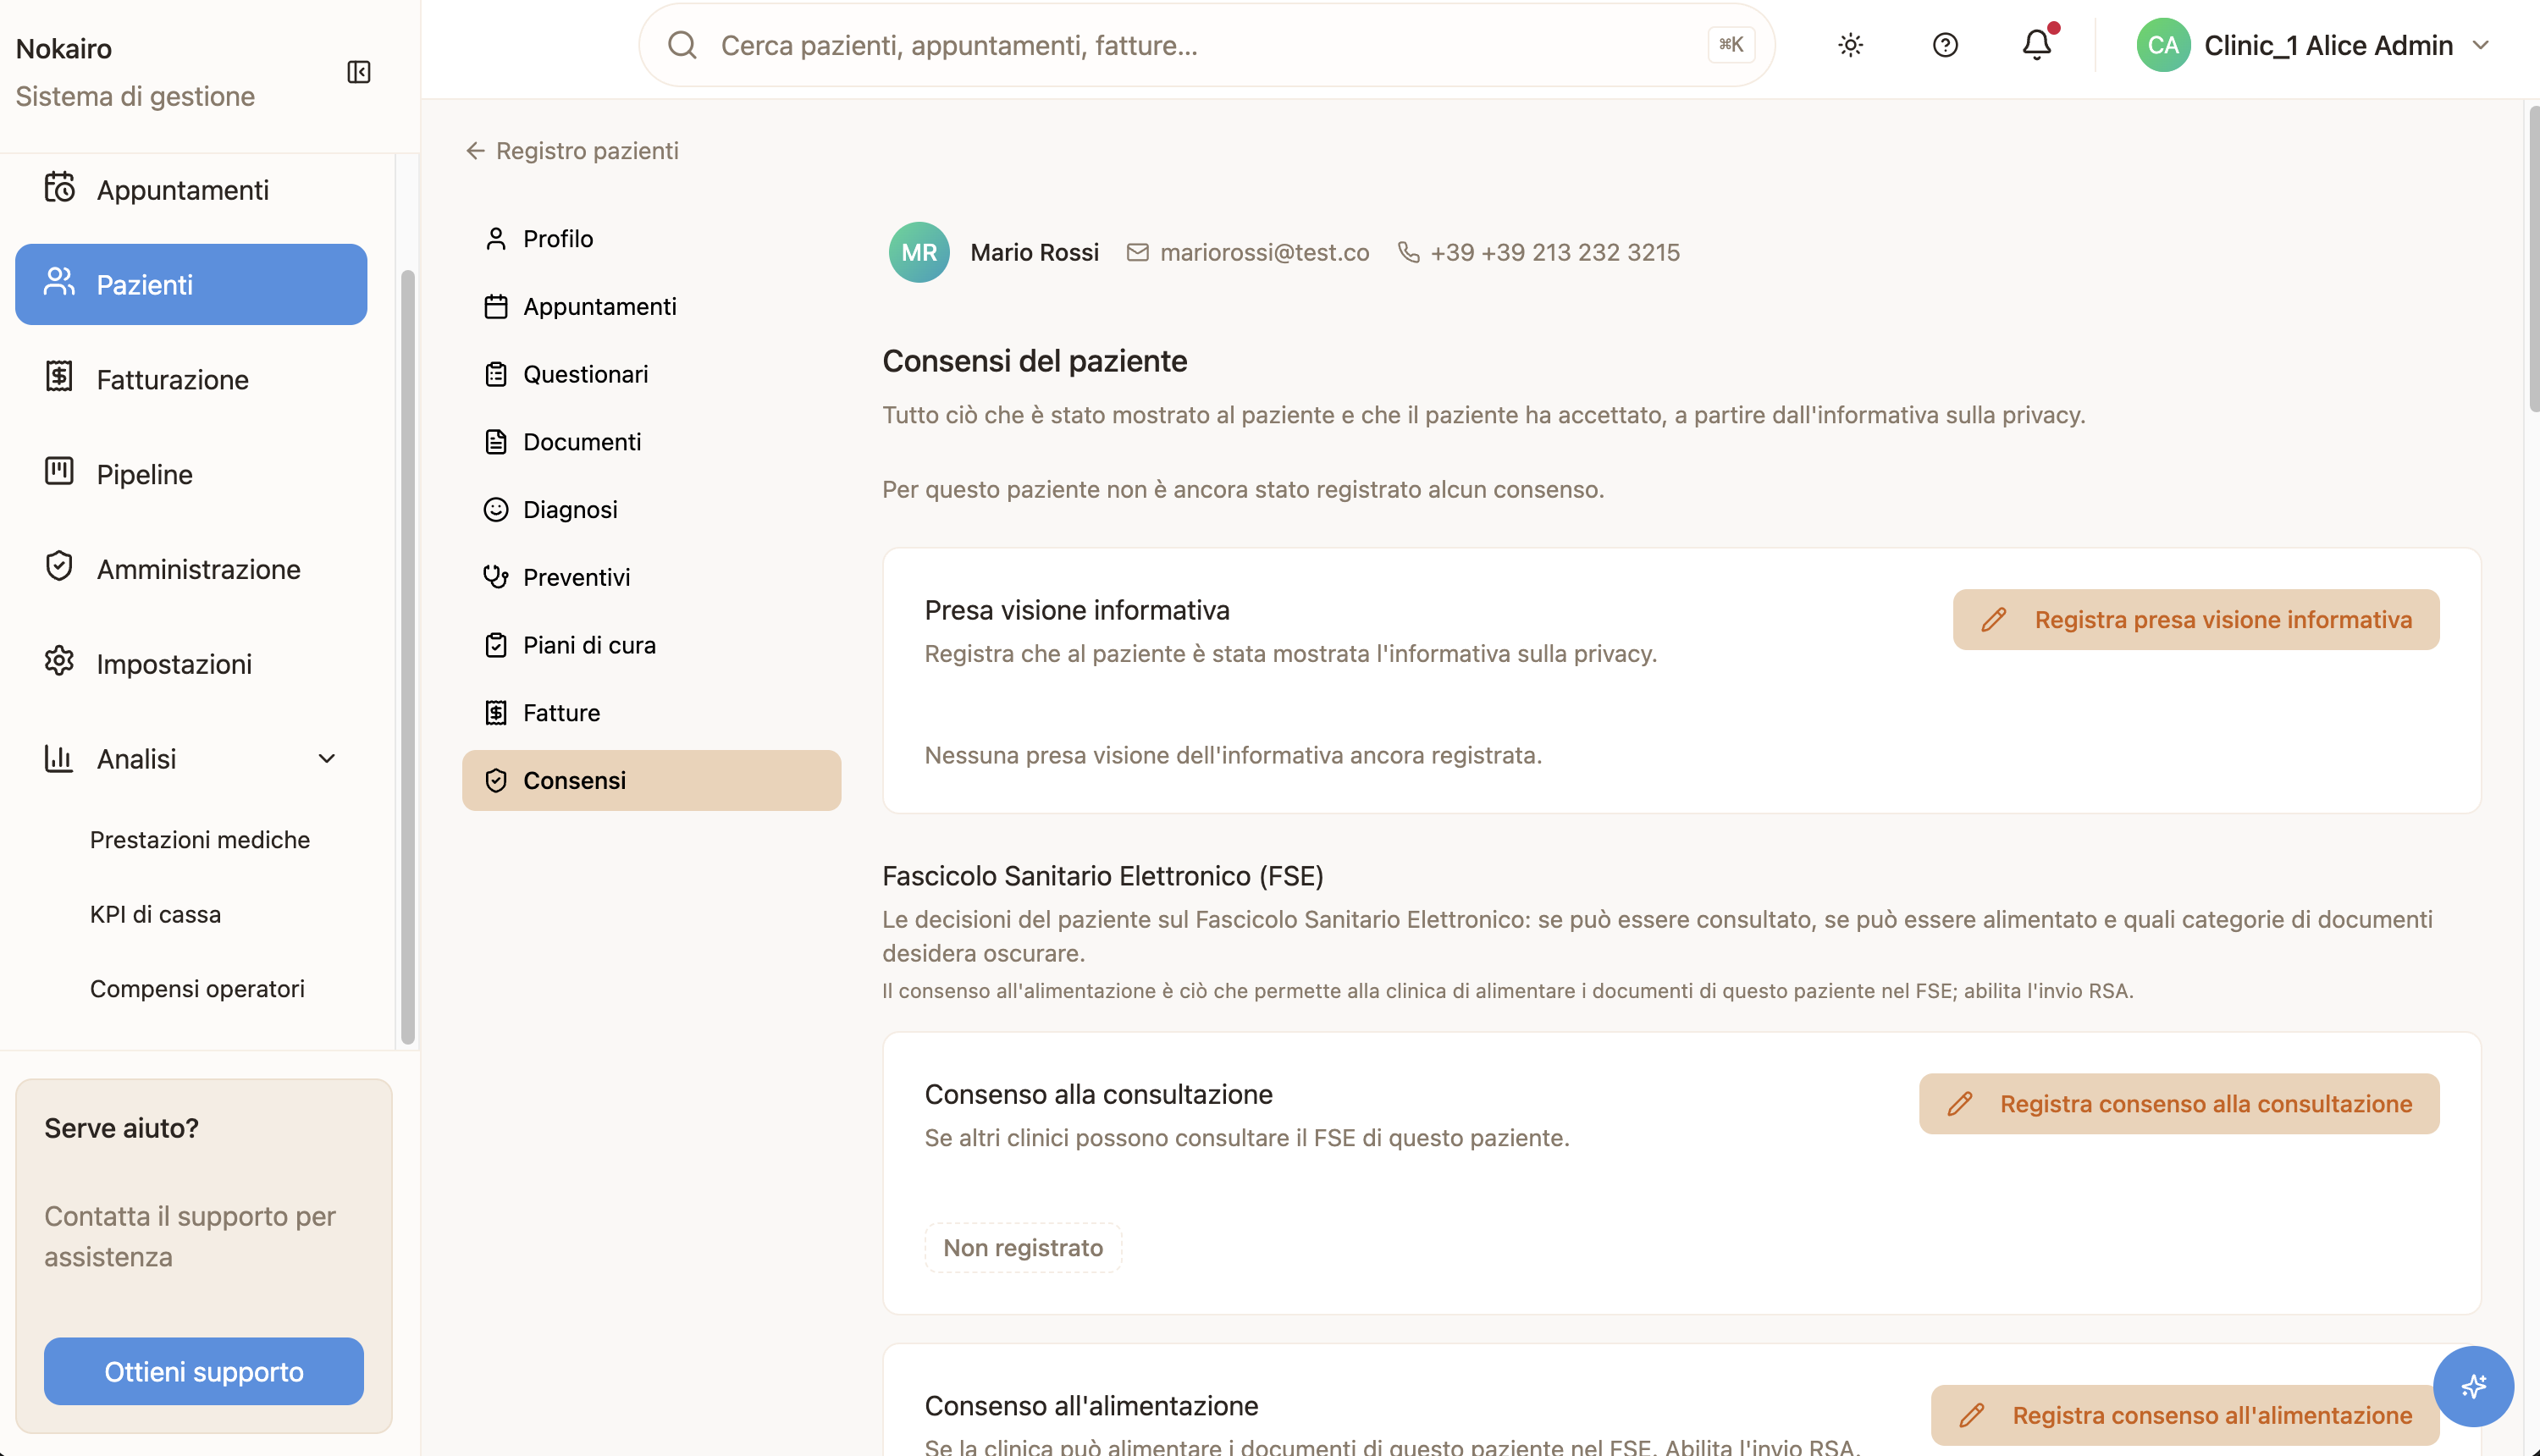Viewport: 2540px width, 1456px height.
Task: Click the MR patient avatar
Action: (919, 252)
